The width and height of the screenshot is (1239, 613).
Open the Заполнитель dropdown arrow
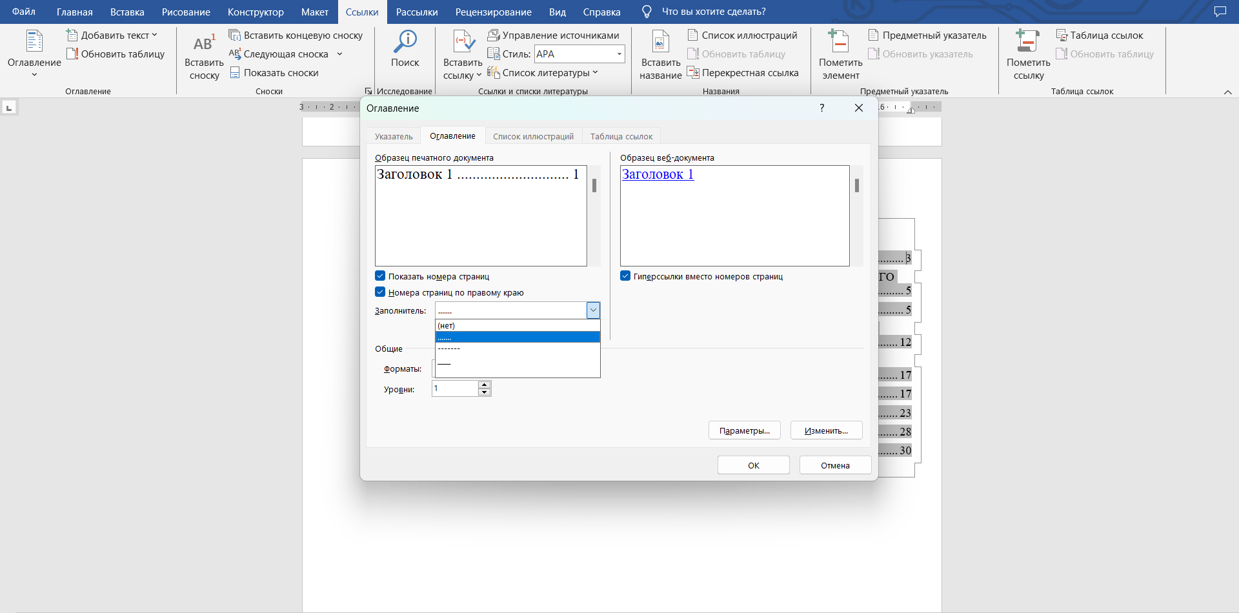point(593,310)
